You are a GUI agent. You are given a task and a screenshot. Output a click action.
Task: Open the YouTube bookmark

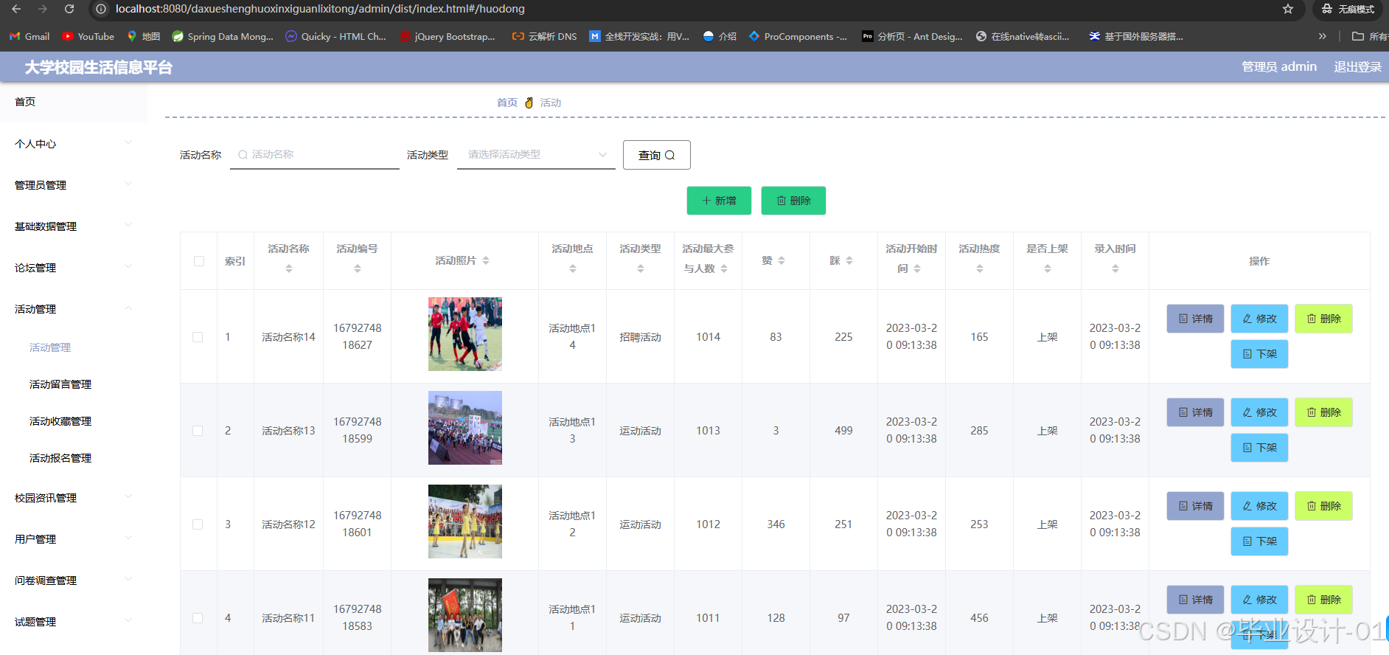tap(88, 36)
